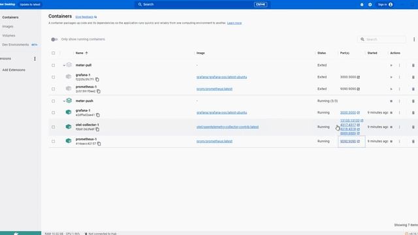Click the Update to latest button

tap(30, 5)
